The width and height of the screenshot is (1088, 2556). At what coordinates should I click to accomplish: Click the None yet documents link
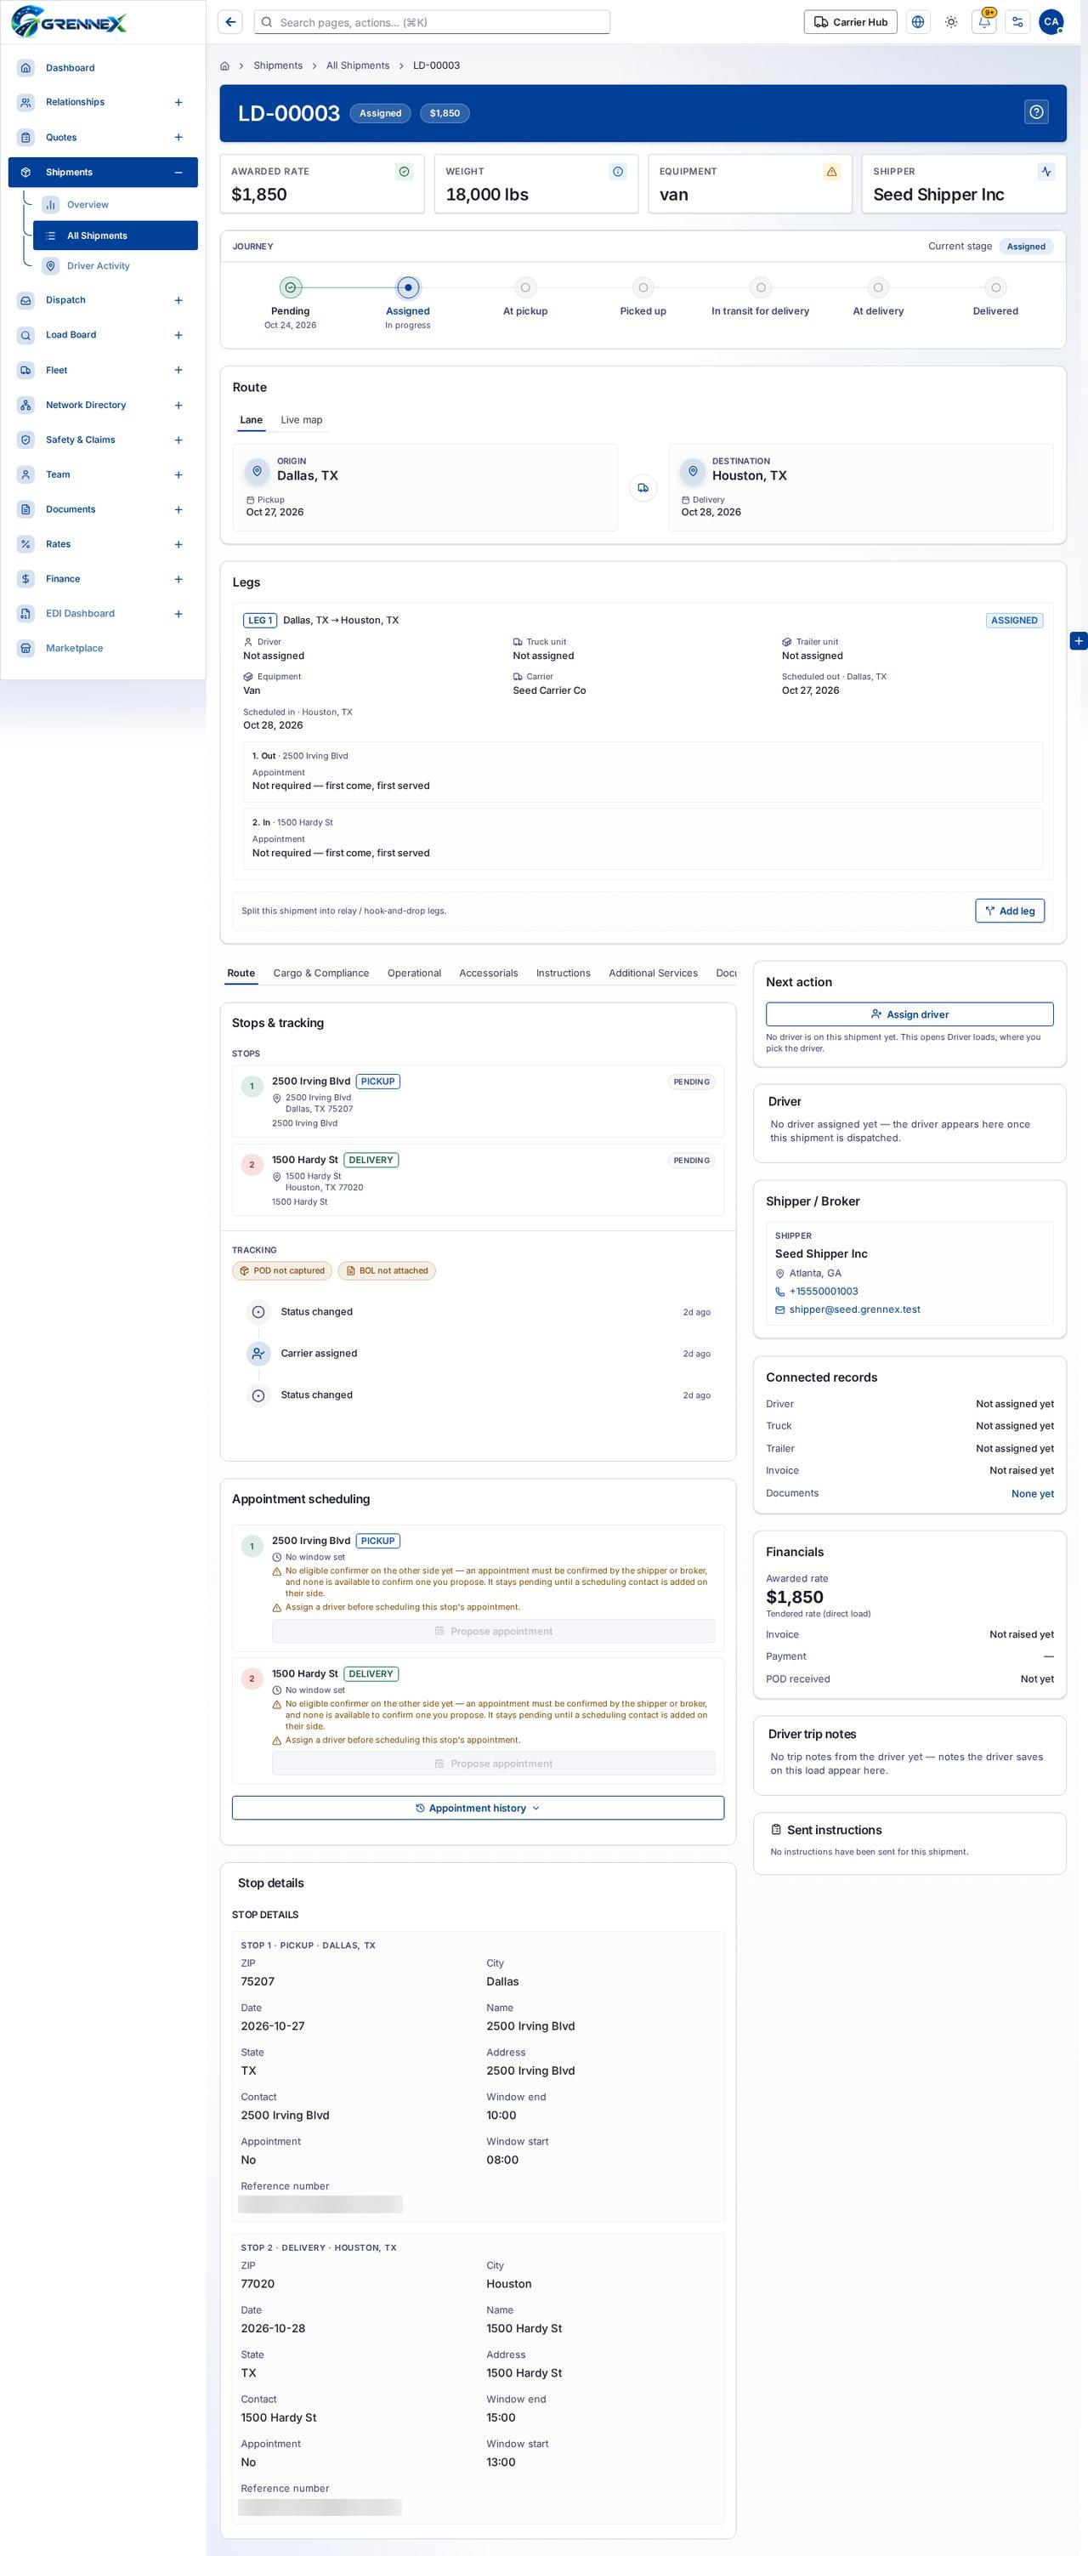pyautogui.click(x=1033, y=1493)
